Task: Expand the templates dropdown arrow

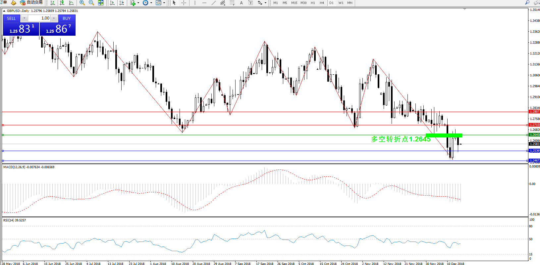Action: point(164,3)
